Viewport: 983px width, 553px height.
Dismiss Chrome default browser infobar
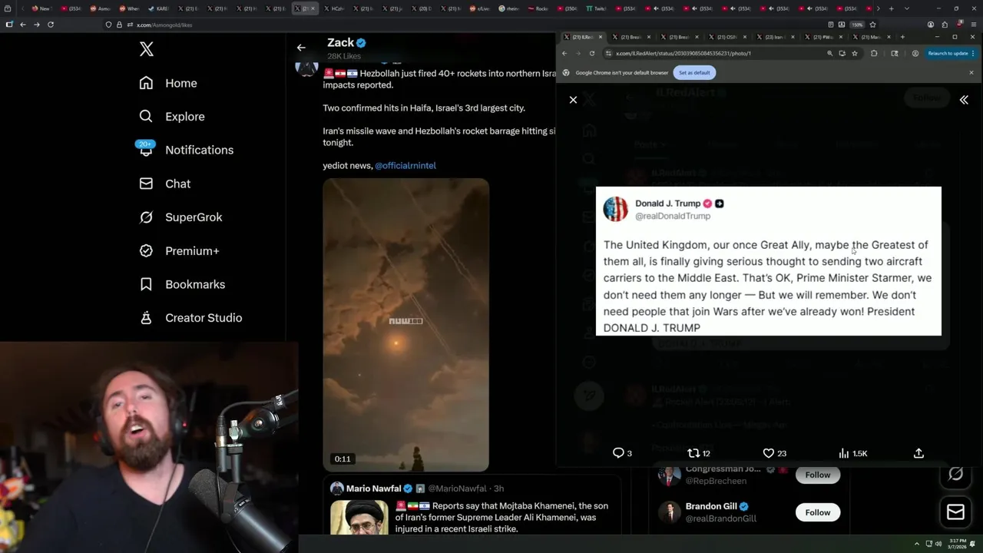point(971,72)
